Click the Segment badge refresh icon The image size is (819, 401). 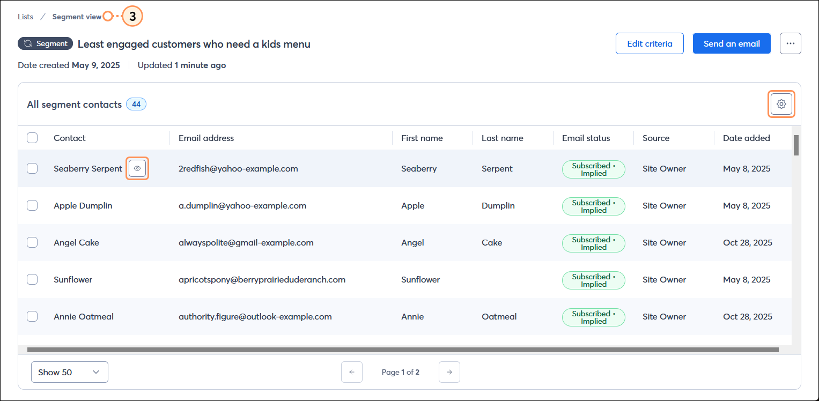[x=27, y=43]
